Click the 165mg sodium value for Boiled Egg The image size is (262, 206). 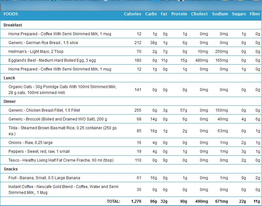click(x=221, y=60)
